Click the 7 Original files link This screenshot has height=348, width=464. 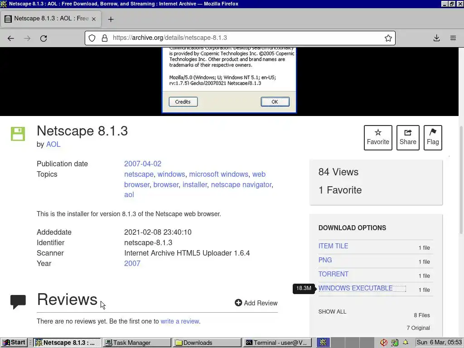418,328
